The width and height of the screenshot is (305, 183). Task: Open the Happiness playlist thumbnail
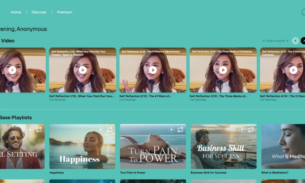tap(82, 146)
